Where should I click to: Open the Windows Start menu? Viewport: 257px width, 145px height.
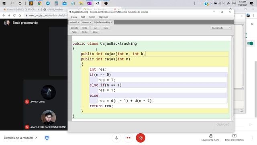click(4, 3)
